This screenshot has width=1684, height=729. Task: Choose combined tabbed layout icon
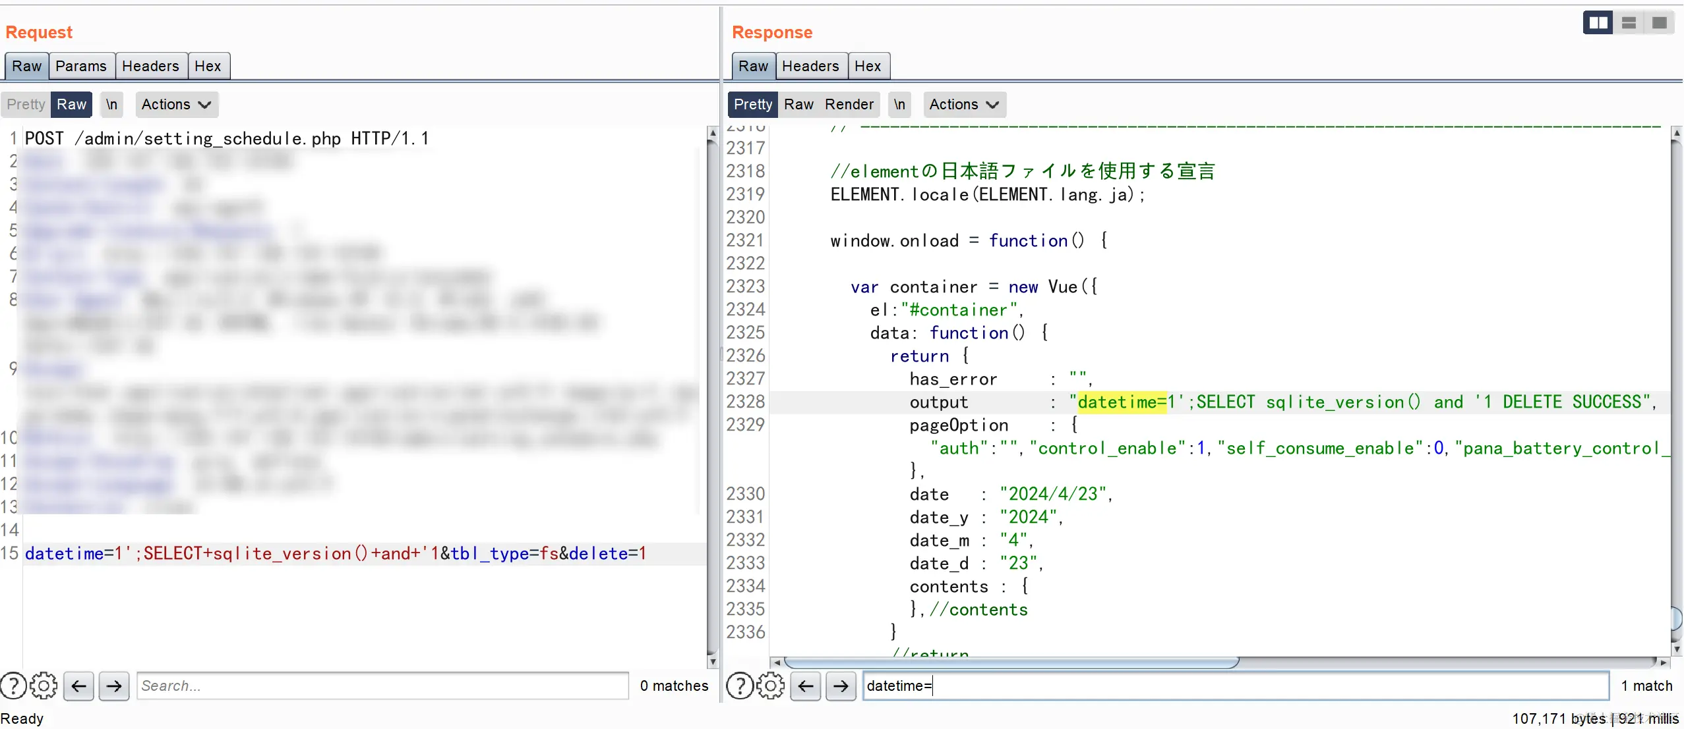pyautogui.click(x=1660, y=23)
